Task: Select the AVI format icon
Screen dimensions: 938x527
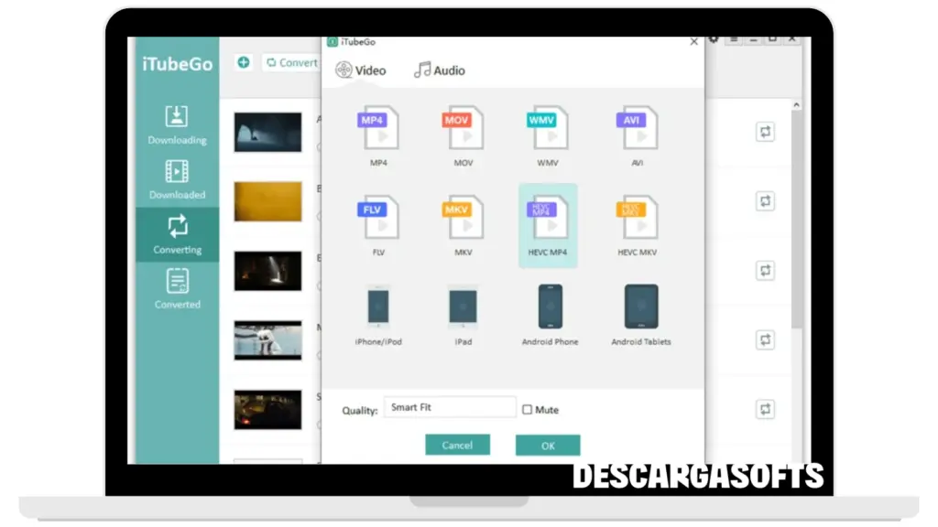Action: (637, 128)
